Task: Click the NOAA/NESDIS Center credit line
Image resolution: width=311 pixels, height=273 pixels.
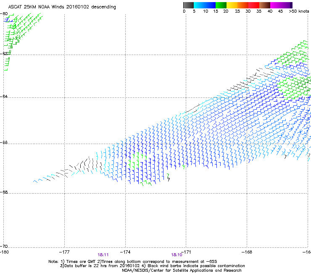Action: 182,270
